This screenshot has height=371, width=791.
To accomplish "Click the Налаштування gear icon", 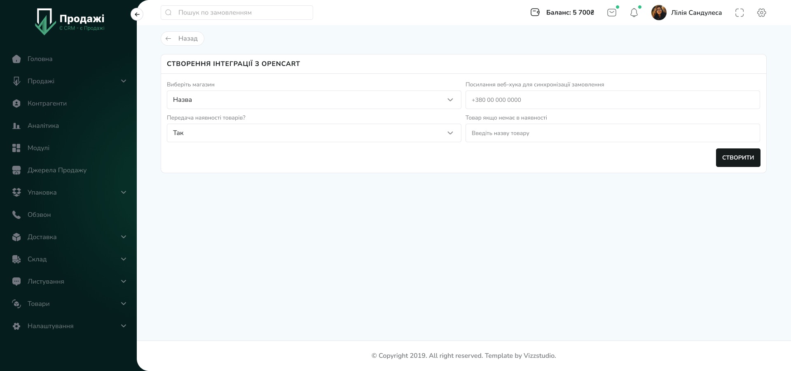I will tap(16, 326).
